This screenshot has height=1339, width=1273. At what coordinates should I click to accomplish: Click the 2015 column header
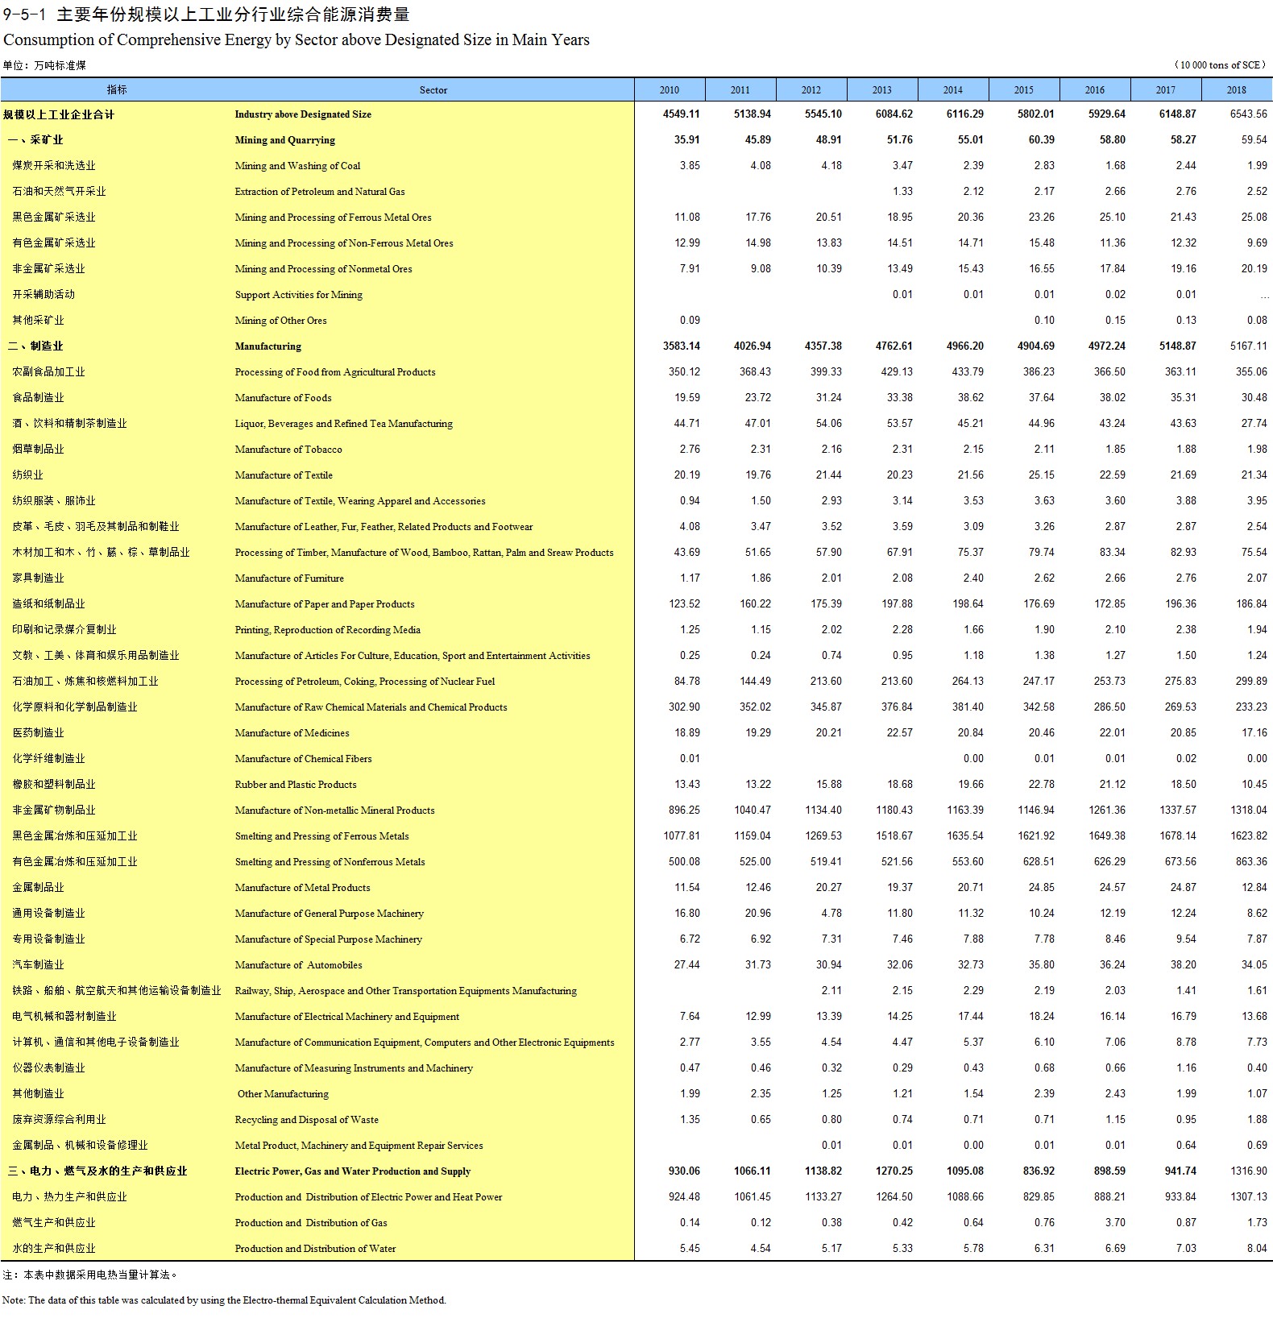coord(1024,89)
